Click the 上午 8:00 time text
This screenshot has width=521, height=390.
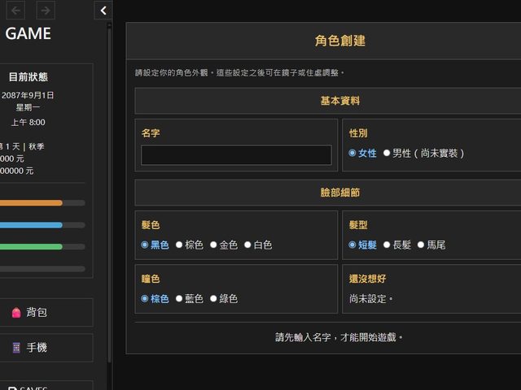click(28, 123)
